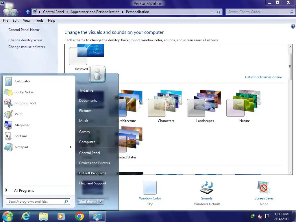Viewport: 296px width, 222px height.
Task: Open Help and Support
Action: 92,183
